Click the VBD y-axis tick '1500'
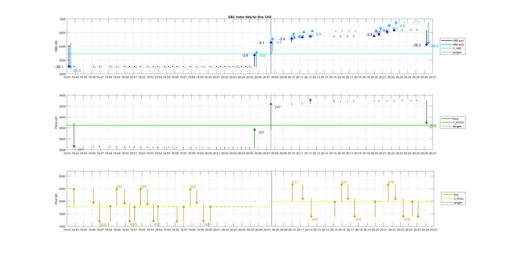This screenshot has height=254, width=514. (62, 19)
